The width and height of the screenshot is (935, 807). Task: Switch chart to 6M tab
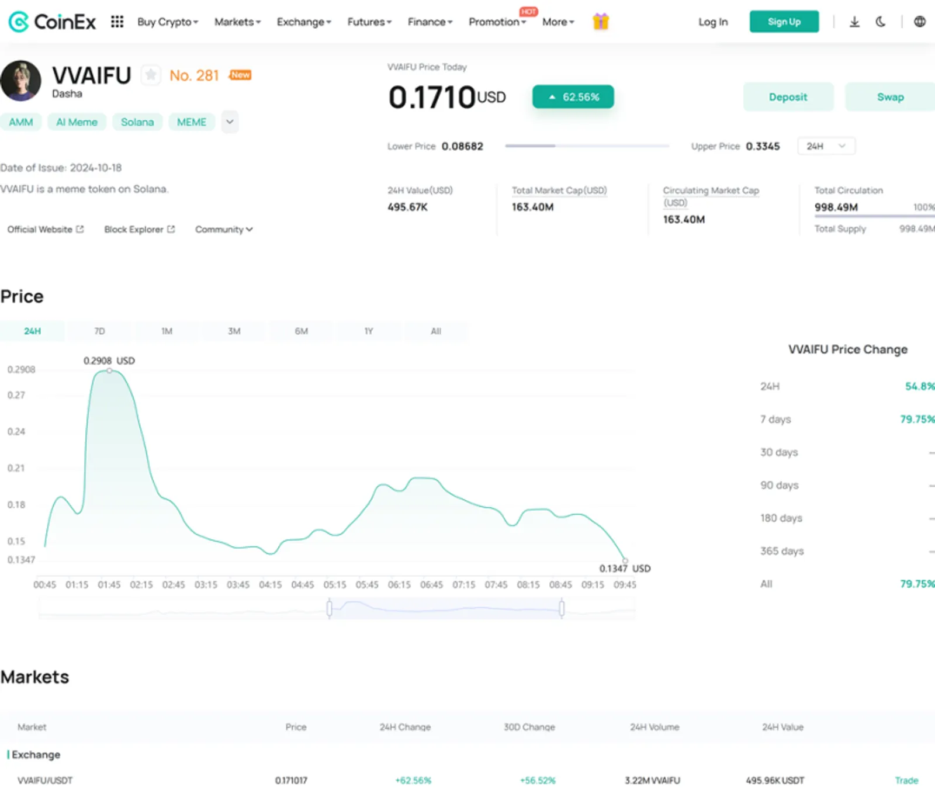[301, 331]
